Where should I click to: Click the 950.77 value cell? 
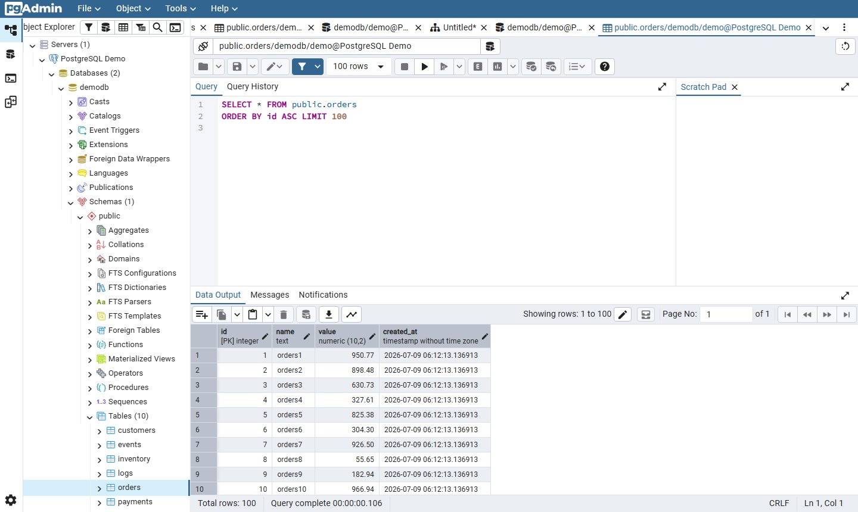(x=347, y=355)
